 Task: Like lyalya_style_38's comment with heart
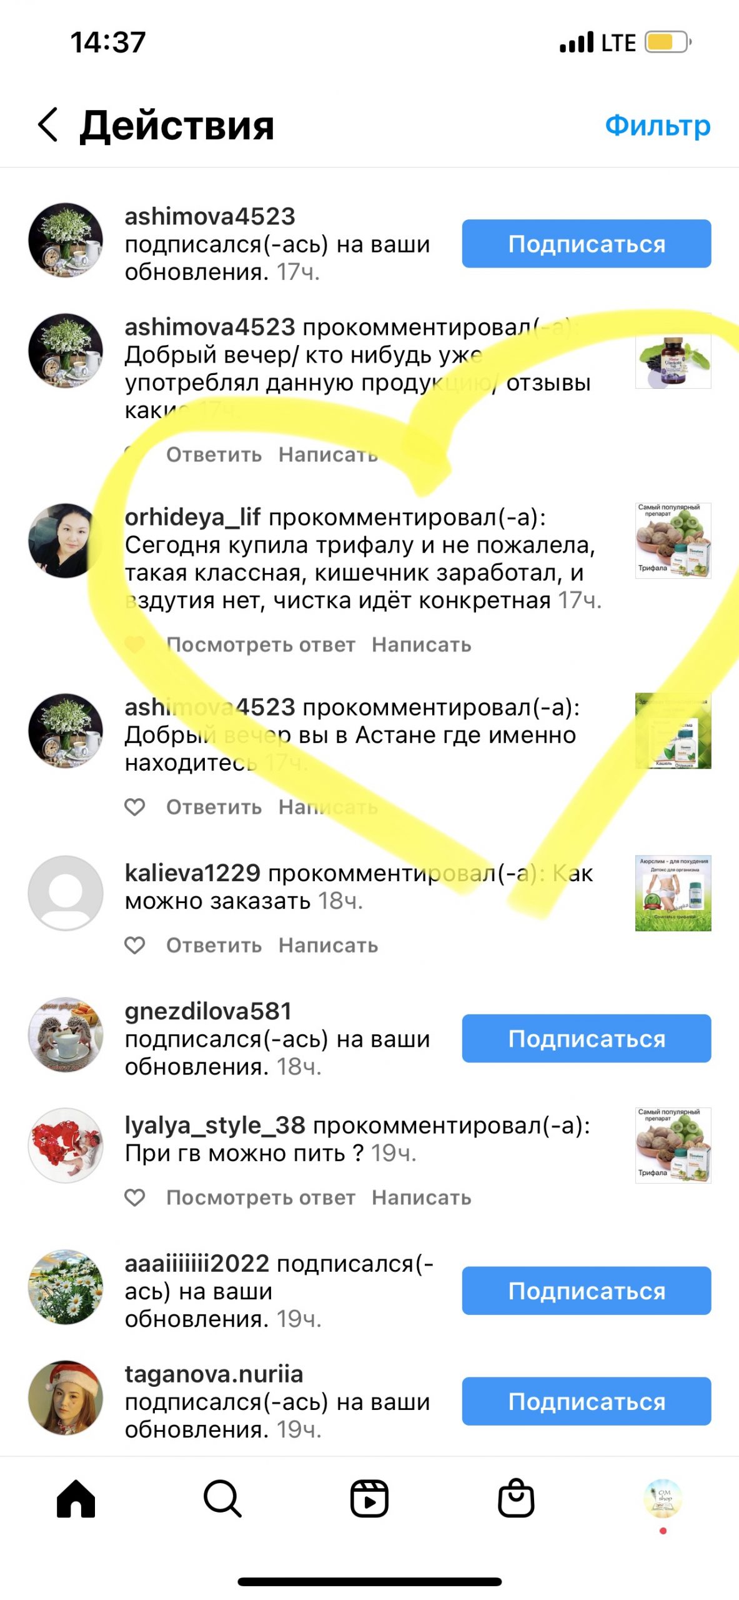click(135, 1197)
